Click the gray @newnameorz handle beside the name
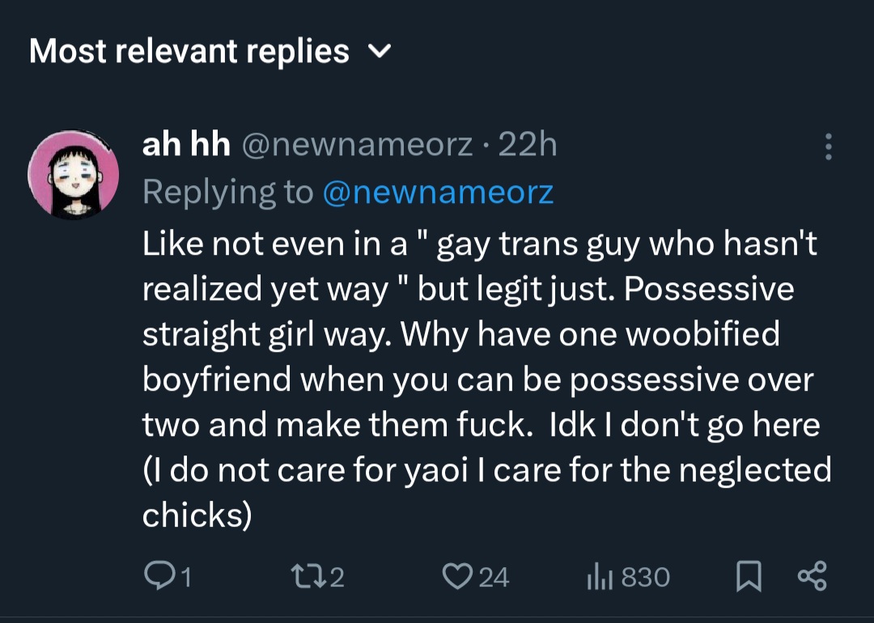 357,145
